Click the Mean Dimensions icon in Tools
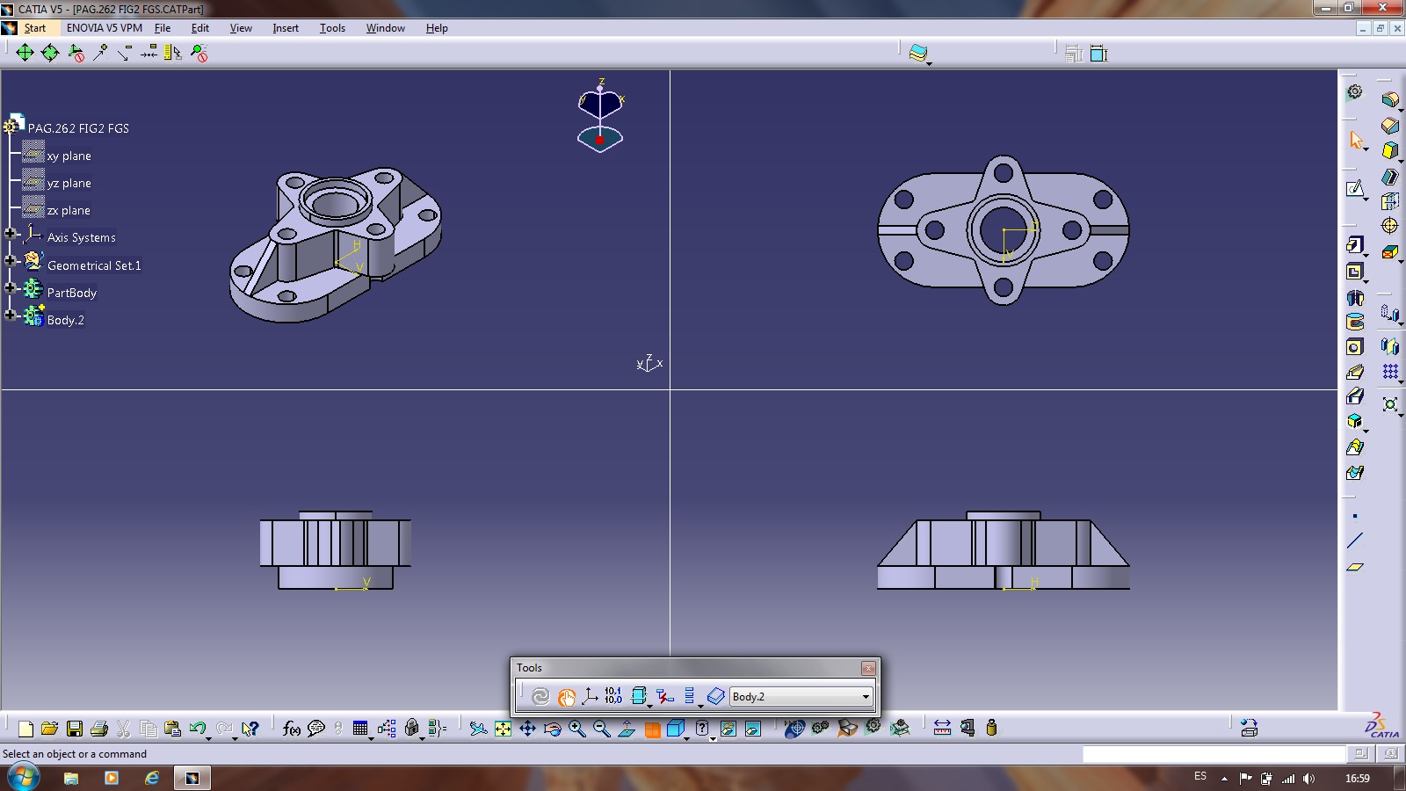 pos(613,696)
